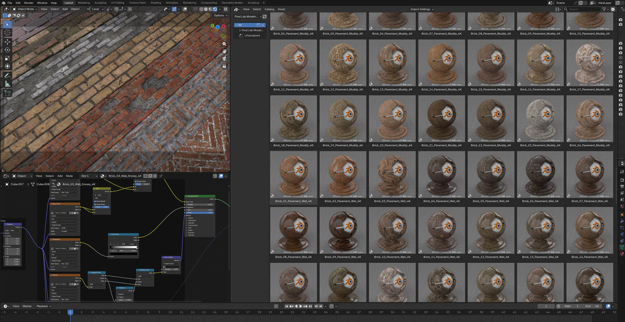Screen dimensions: 625x322
Task: Switch viewport to Rendered shading mode
Action: [x=215, y=9]
